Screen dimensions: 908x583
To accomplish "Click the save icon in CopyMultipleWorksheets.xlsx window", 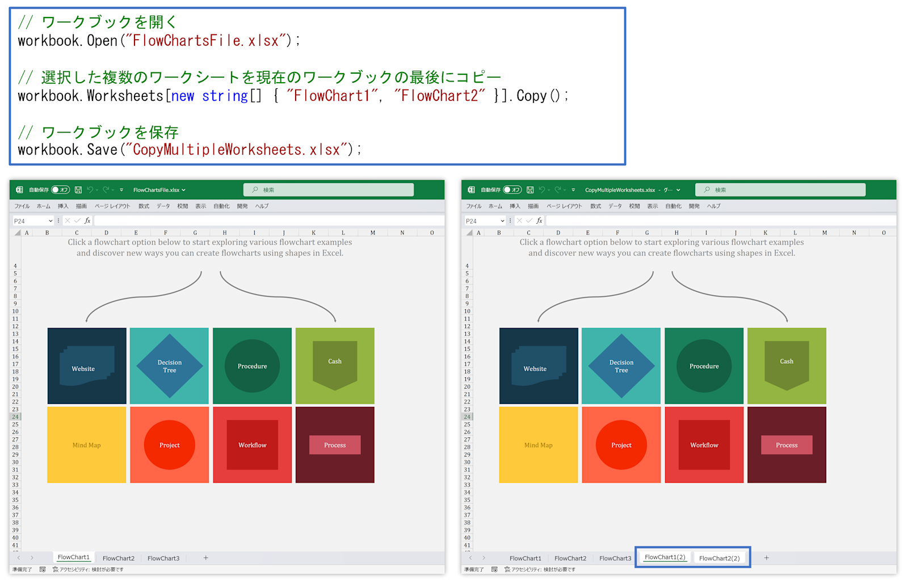I will [x=530, y=190].
